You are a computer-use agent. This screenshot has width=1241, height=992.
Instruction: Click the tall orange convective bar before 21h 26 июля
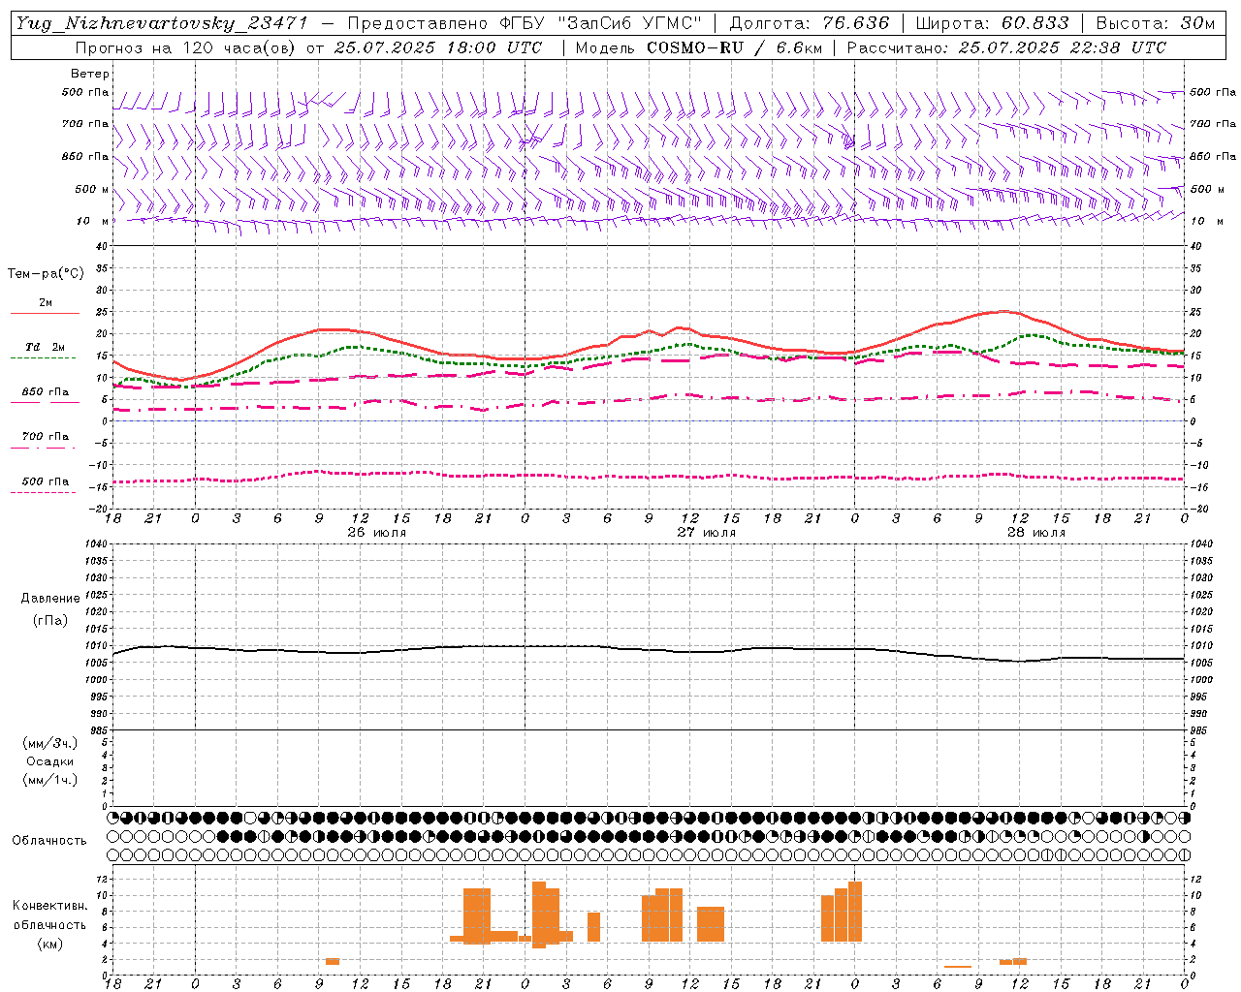coord(477,915)
